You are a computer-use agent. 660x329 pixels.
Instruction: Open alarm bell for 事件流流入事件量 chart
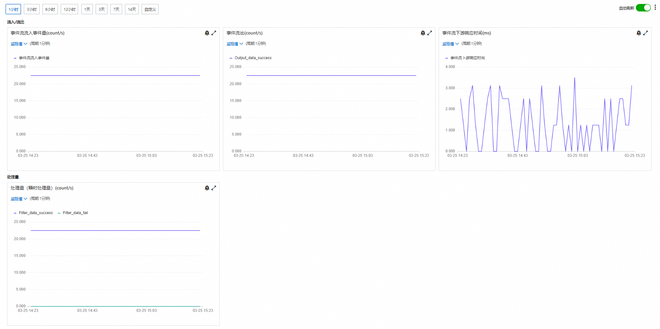click(207, 33)
